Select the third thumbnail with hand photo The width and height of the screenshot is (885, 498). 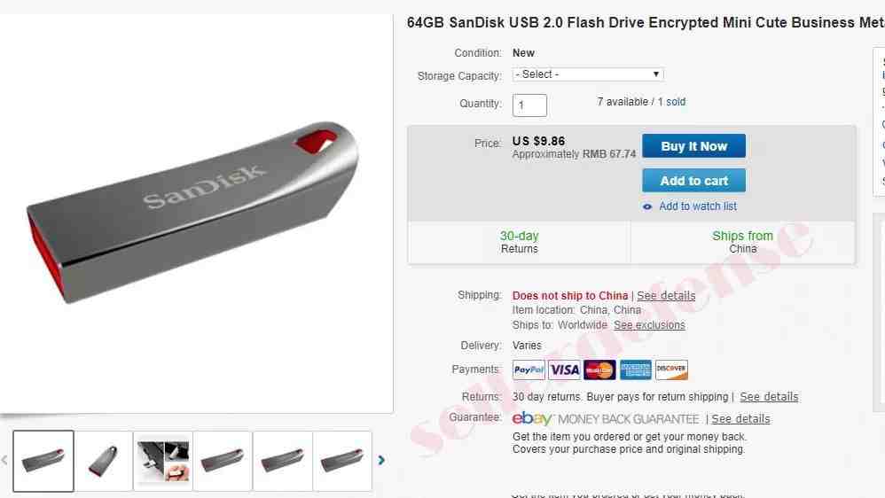pos(163,461)
